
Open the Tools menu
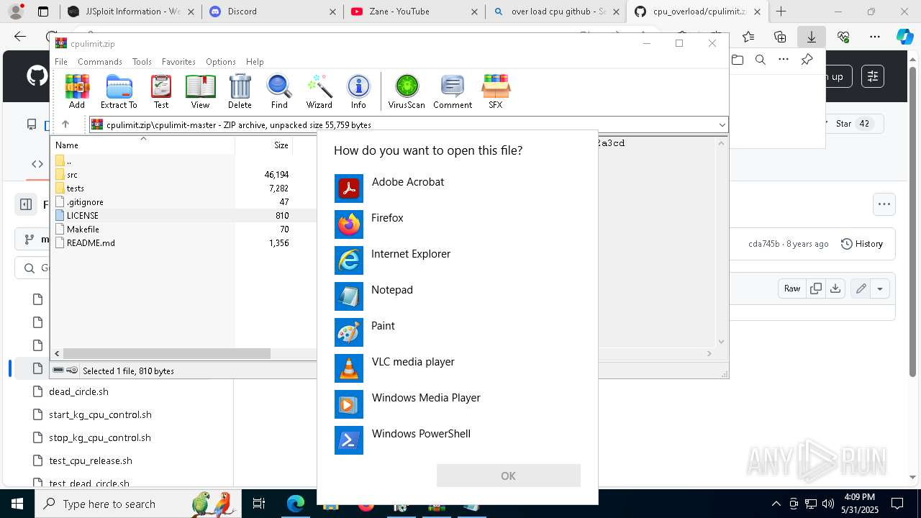pyautogui.click(x=142, y=62)
